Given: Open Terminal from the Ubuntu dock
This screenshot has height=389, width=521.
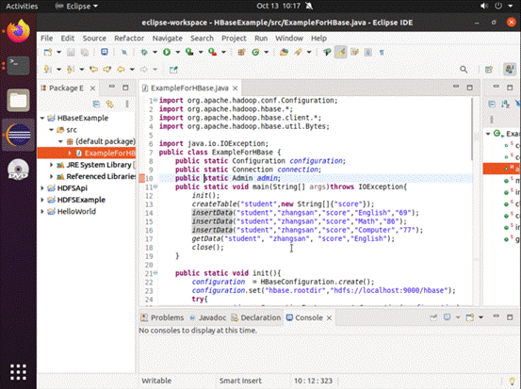Looking at the screenshot, I should pos(18,65).
